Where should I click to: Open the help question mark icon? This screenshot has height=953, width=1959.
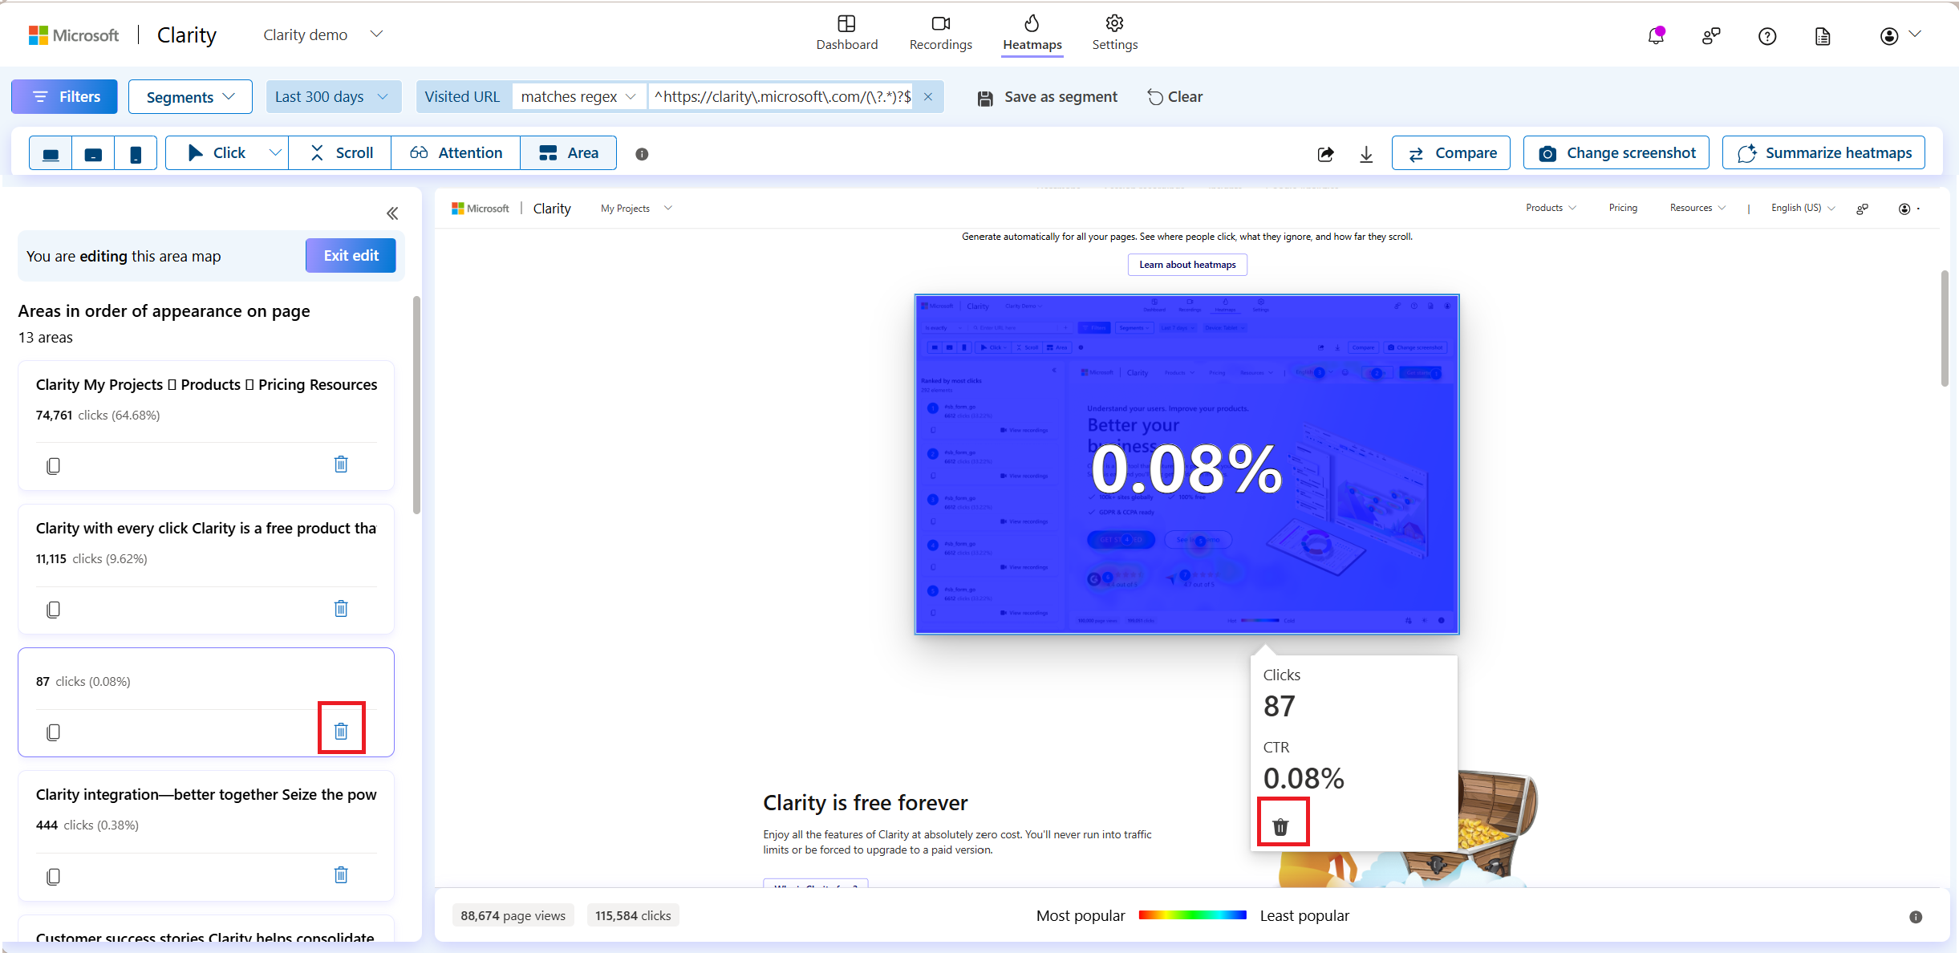[1767, 36]
